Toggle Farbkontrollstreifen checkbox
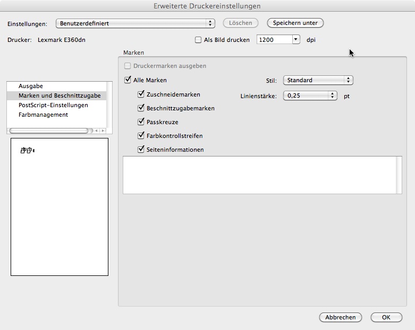The image size is (415, 330). coord(141,136)
